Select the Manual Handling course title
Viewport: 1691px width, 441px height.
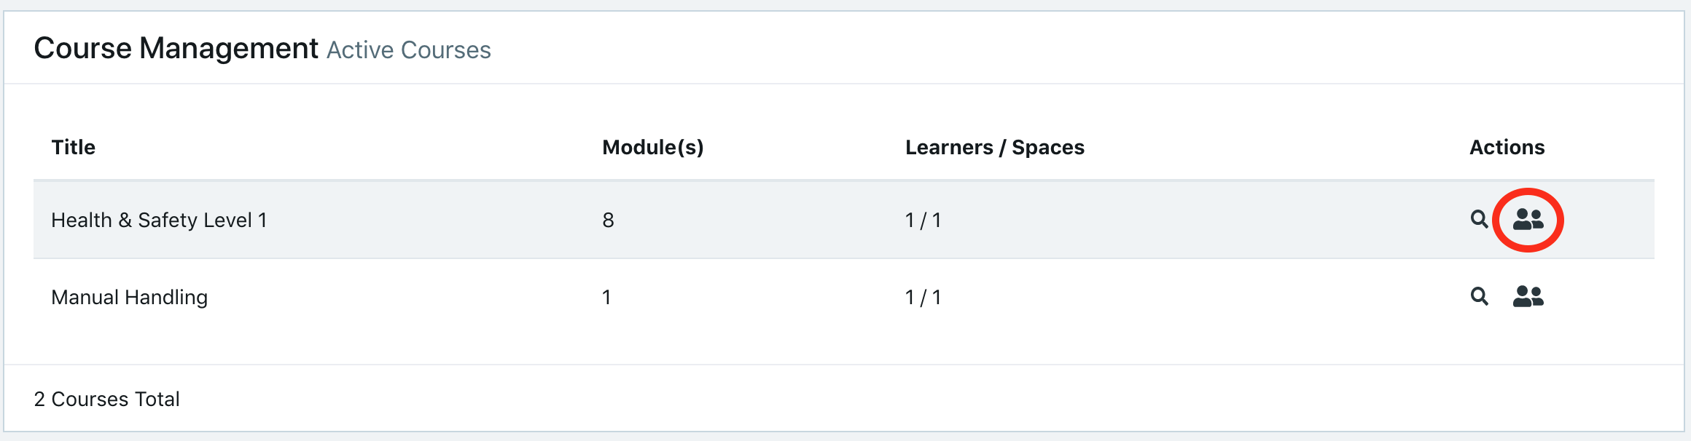[130, 297]
